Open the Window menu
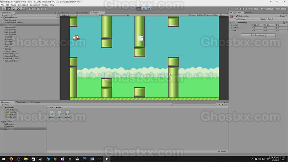 click(45, 5)
